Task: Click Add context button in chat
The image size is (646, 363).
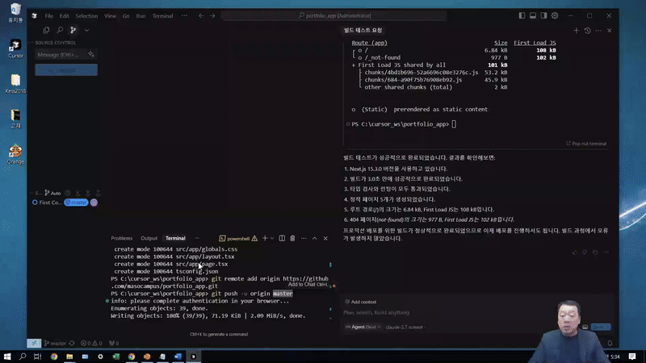Action: point(360,302)
